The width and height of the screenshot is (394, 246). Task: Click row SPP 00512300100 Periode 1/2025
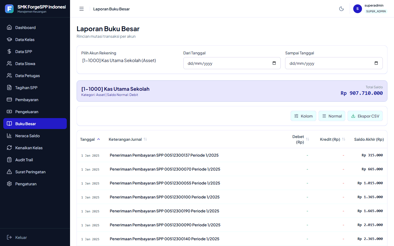tap(232, 197)
